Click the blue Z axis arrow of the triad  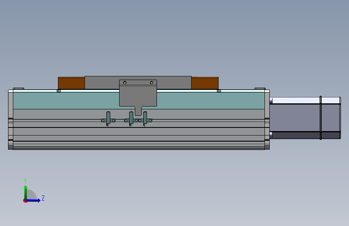[x=33, y=200]
